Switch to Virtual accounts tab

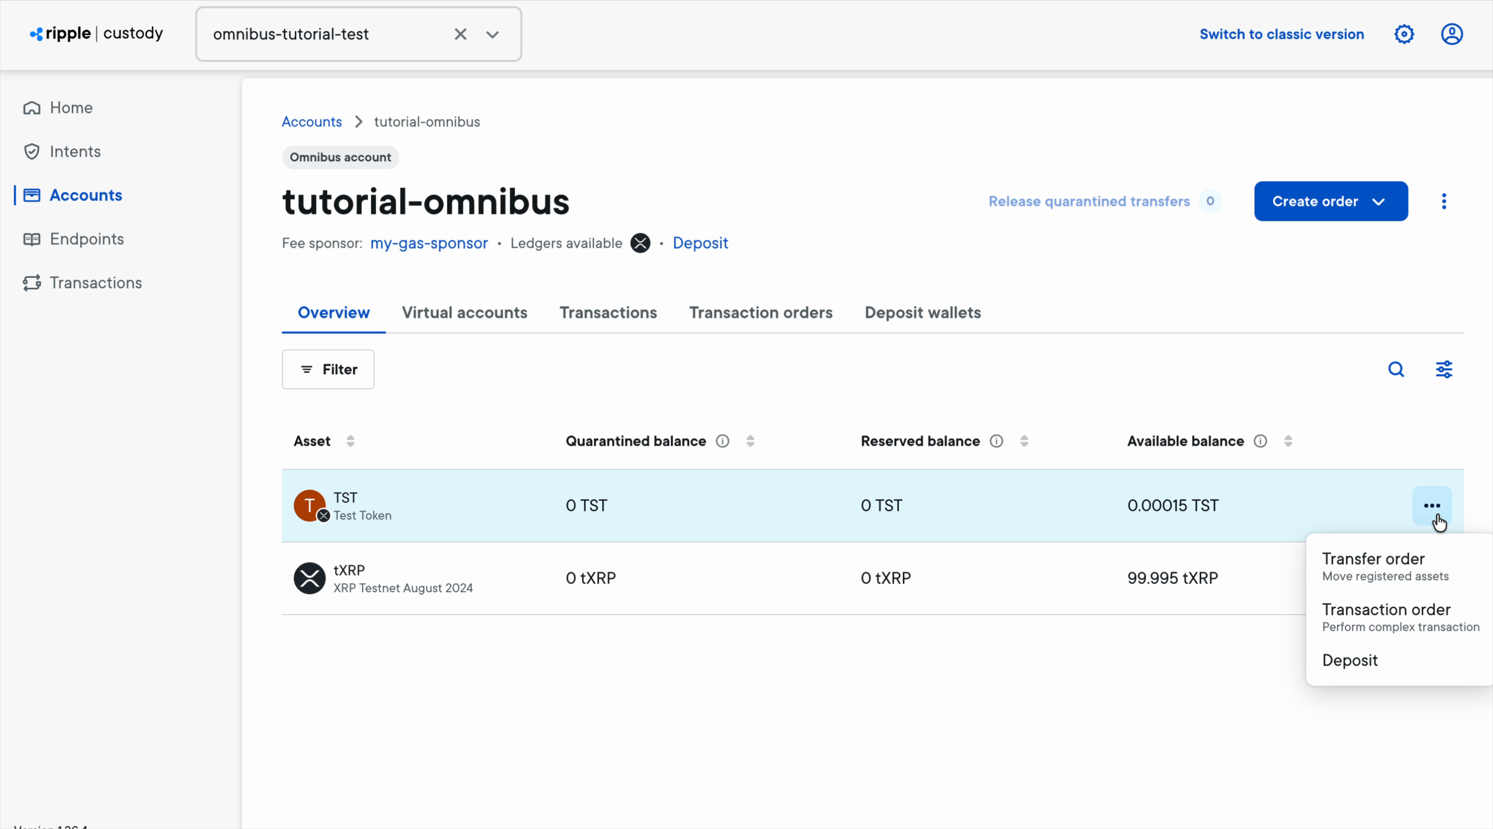click(x=464, y=312)
